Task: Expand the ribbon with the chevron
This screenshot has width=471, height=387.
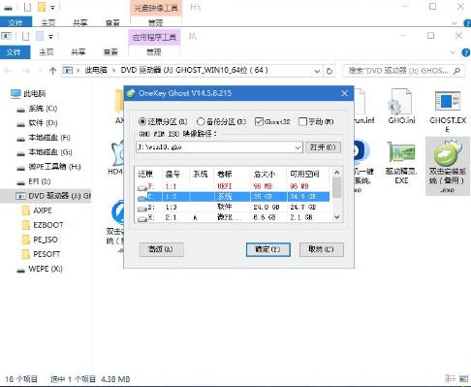Action: click(x=453, y=52)
